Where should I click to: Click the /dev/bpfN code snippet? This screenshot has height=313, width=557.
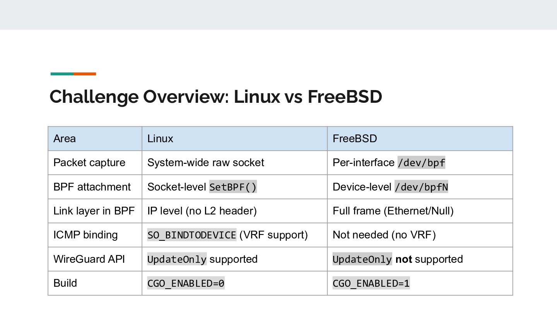[421, 187]
